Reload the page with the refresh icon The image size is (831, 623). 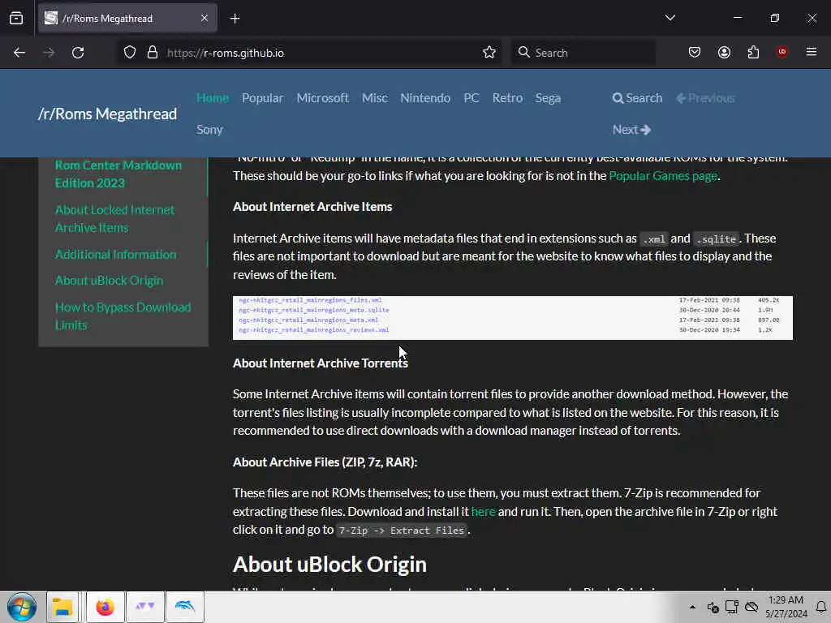click(78, 53)
